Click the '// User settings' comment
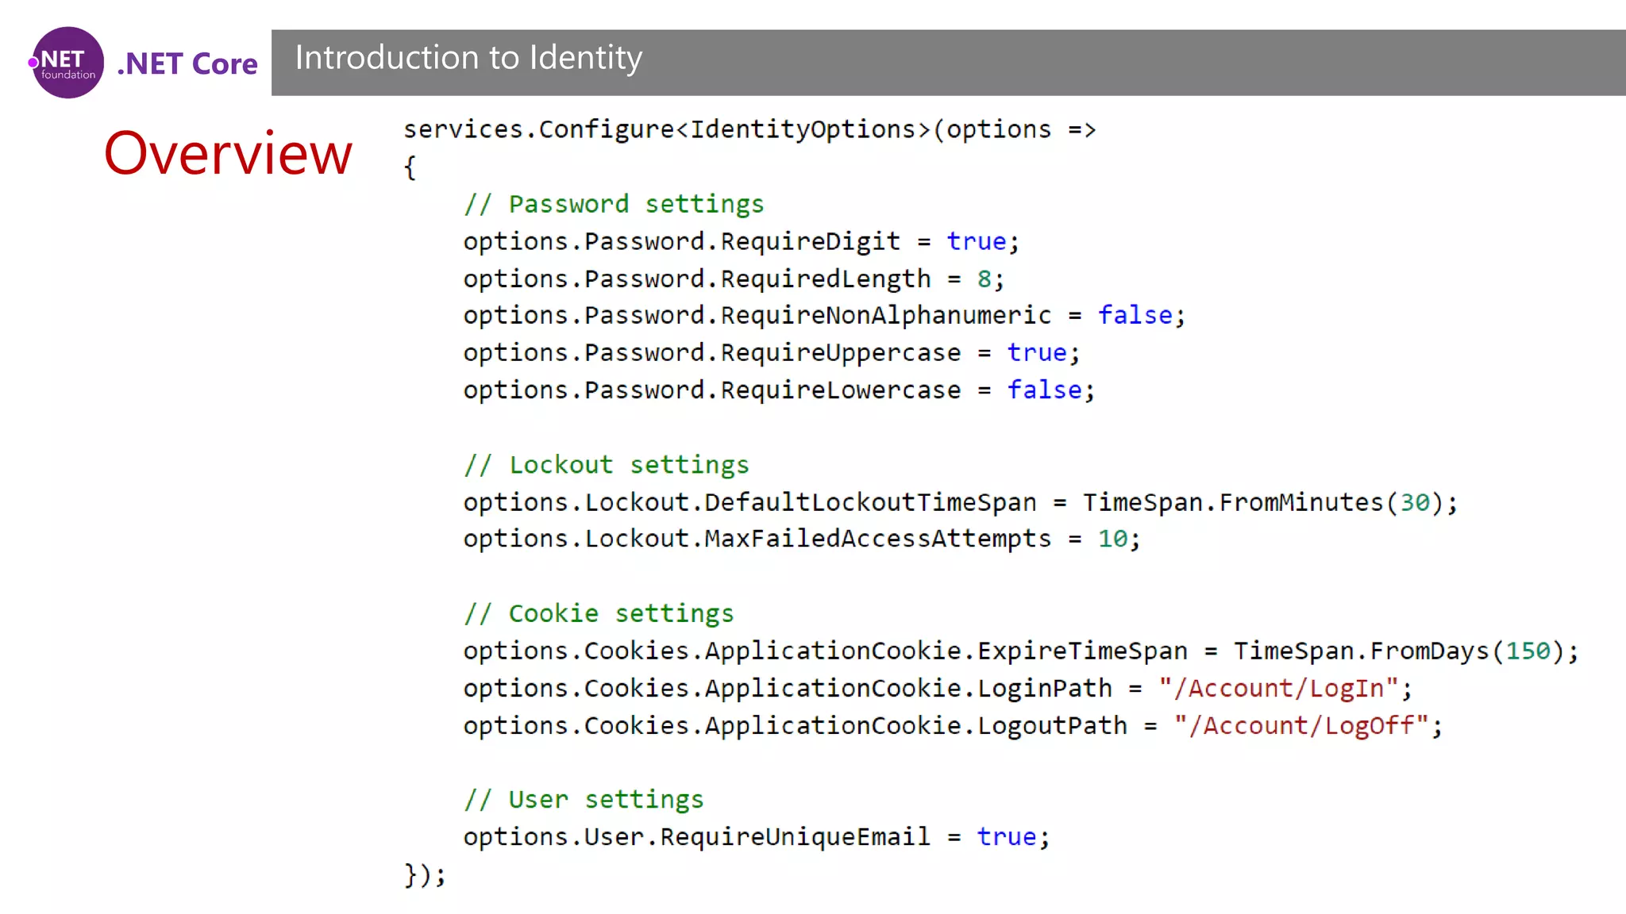 584,799
